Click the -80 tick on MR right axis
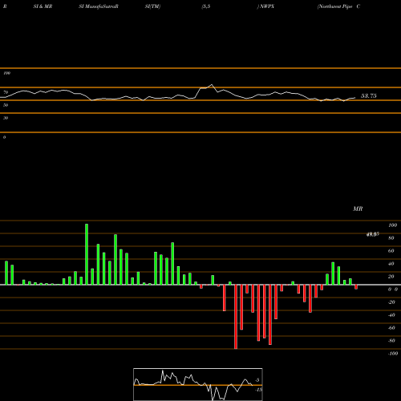The width and height of the screenshot is (401, 401). pos(391,341)
